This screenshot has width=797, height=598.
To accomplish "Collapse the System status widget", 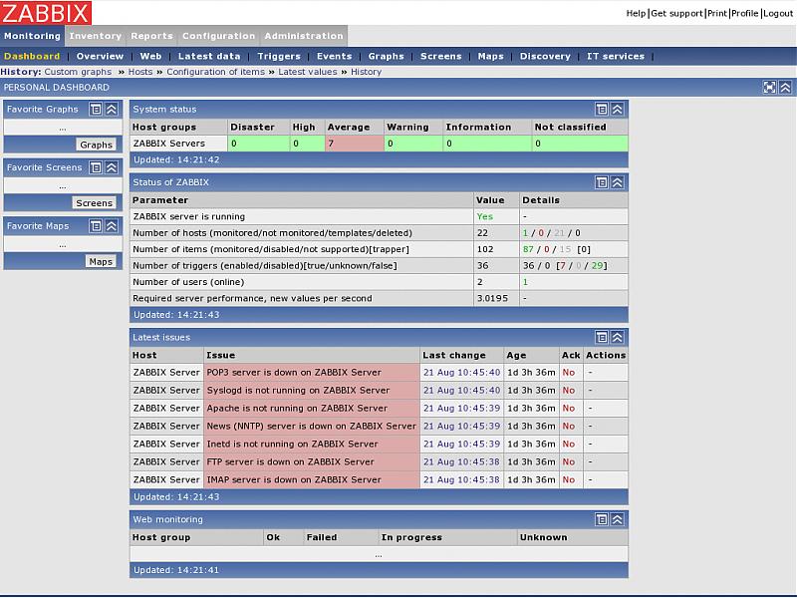I will [x=618, y=110].
